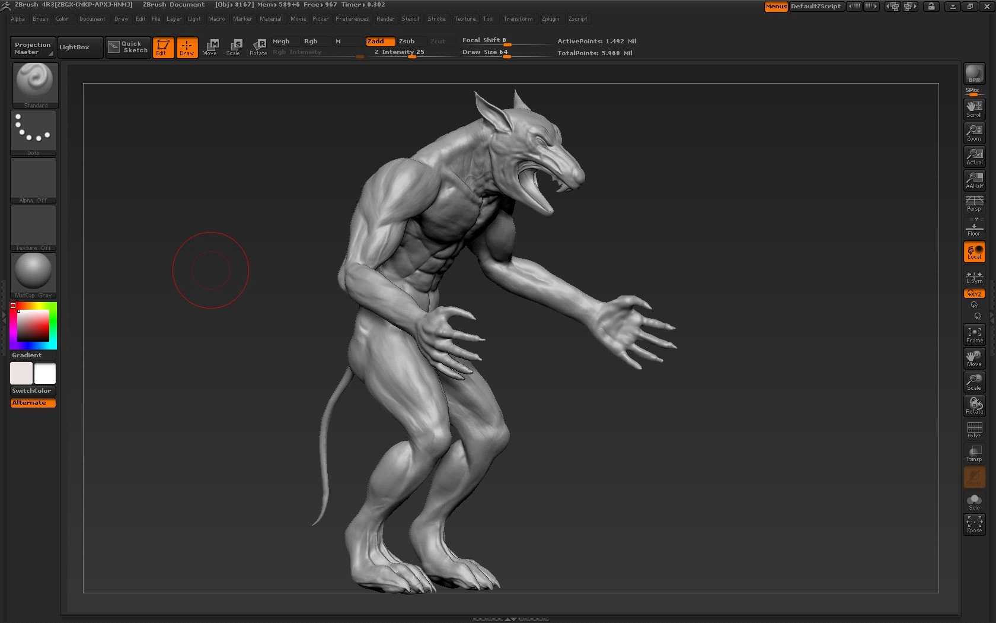Enable Solo mode on the right shelf

tap(973, 501)
